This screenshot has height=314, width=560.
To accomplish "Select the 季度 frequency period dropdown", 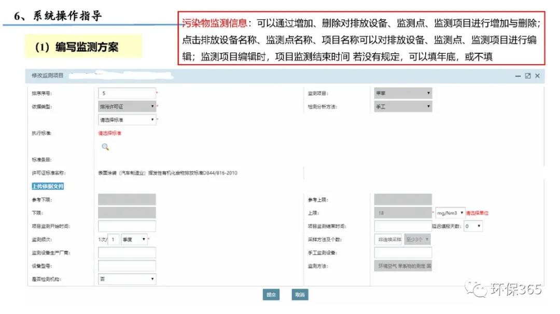I will pyautogui.click(x=134, y=240).
